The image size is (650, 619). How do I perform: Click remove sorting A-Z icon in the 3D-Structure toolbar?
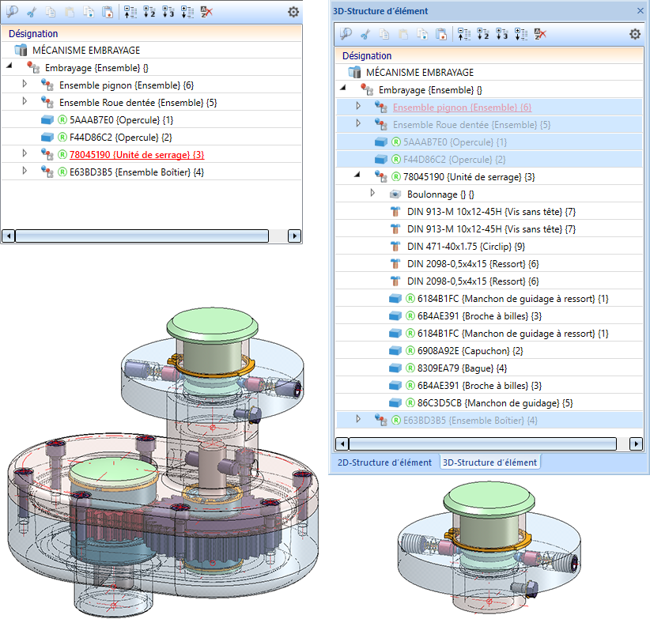(x=540, y=34)
